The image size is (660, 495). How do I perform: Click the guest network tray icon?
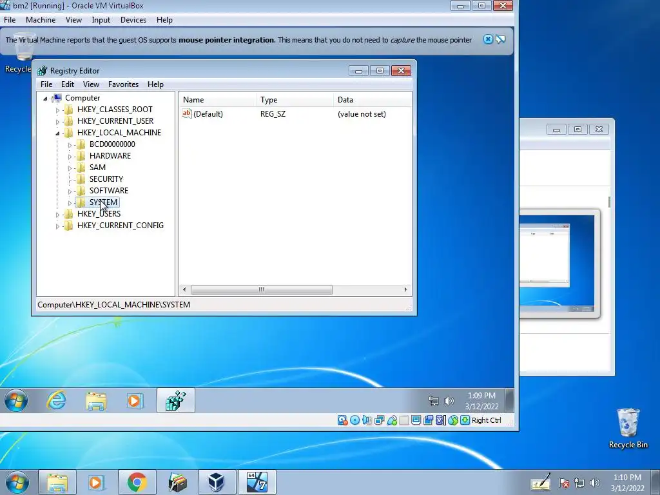pos(434,401)
